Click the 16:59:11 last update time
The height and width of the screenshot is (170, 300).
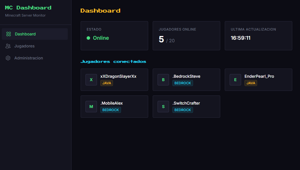click(x=241, y=38)
